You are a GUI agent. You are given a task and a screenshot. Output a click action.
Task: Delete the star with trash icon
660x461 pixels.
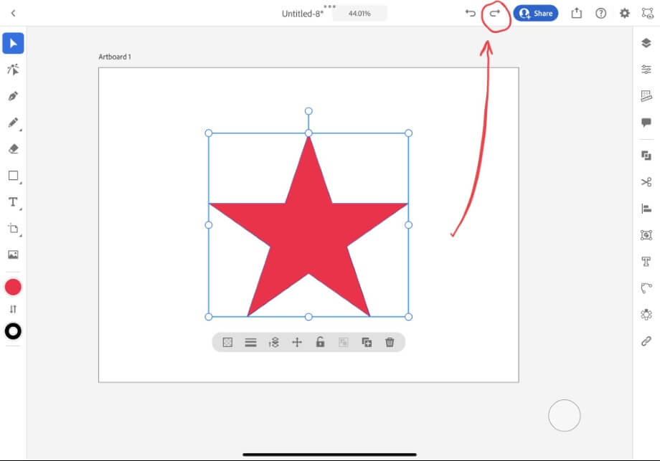[x=390, y=343]
